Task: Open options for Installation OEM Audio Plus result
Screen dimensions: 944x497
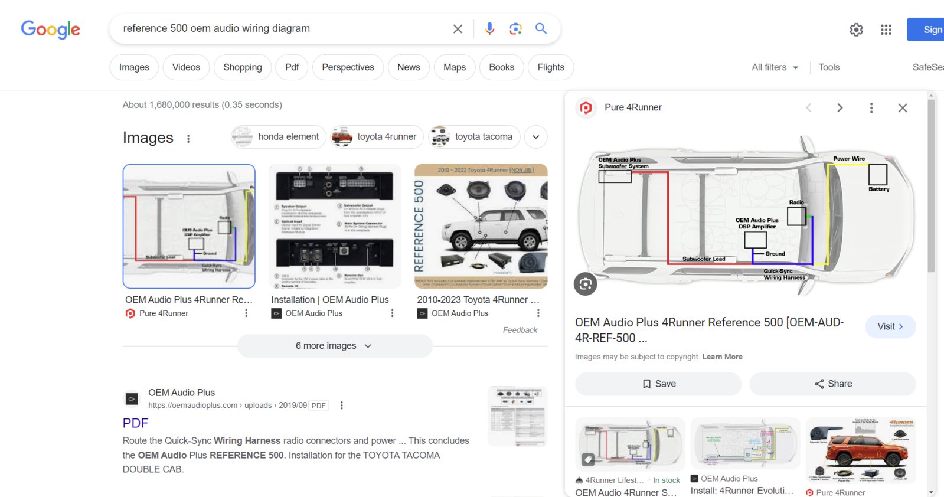Action: tap(392, 313)
